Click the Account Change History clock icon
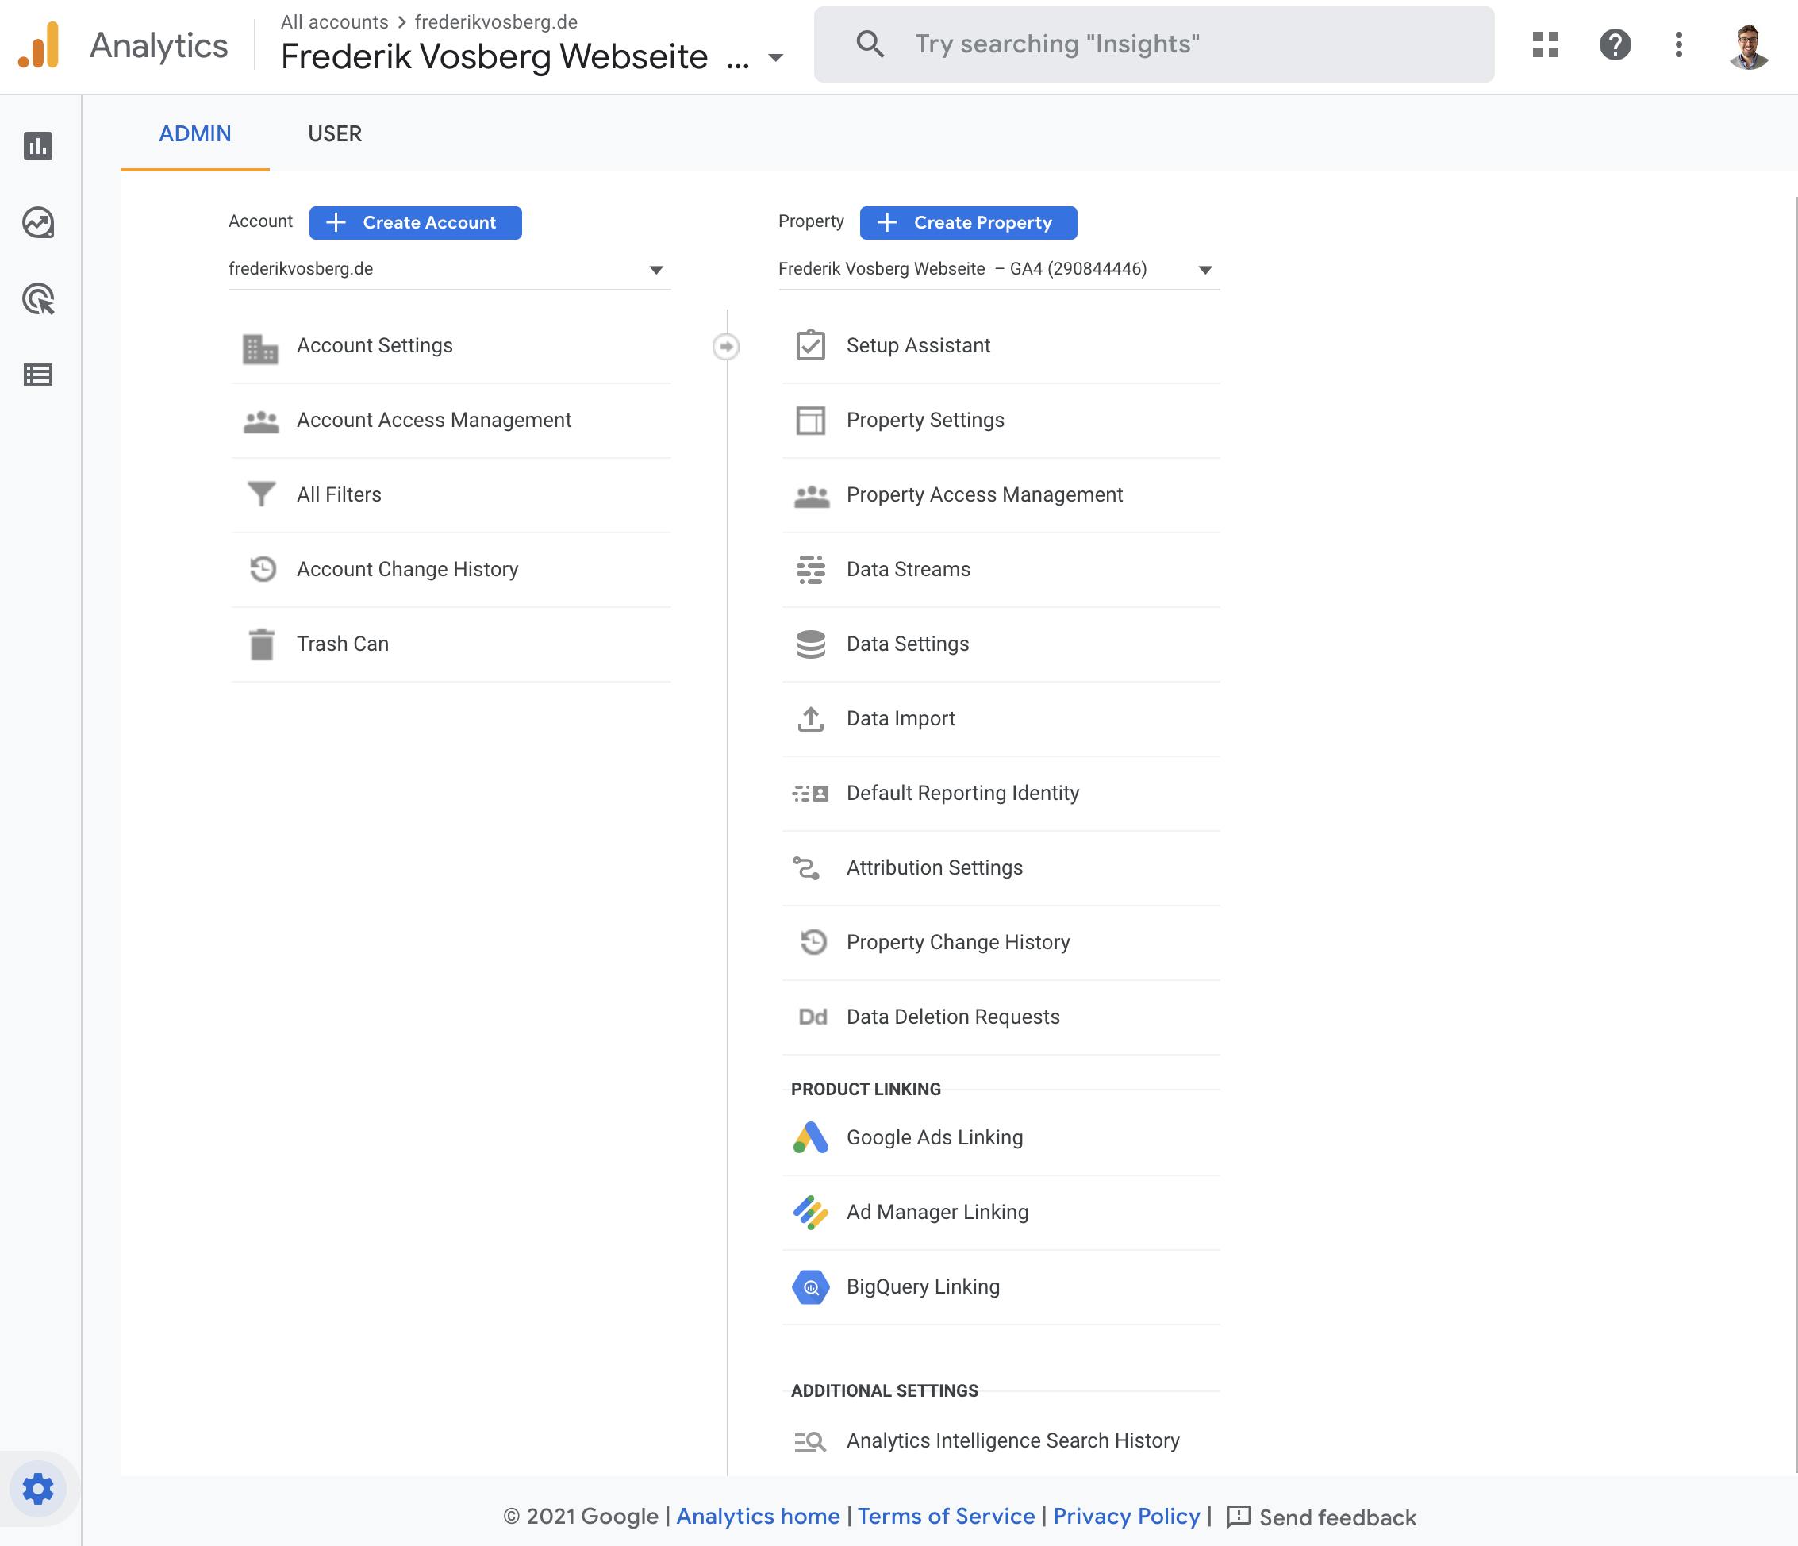 tap(262, 570)
